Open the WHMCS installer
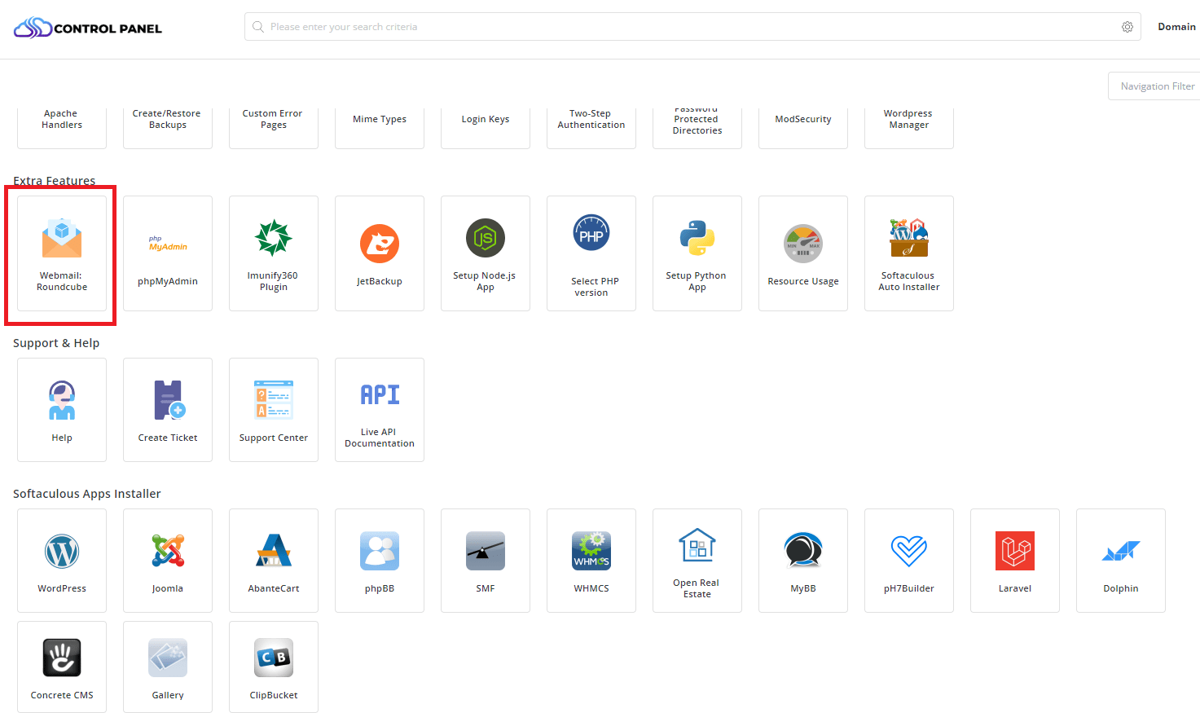This screenshot has width=1200, height=713. click(591, 561)
